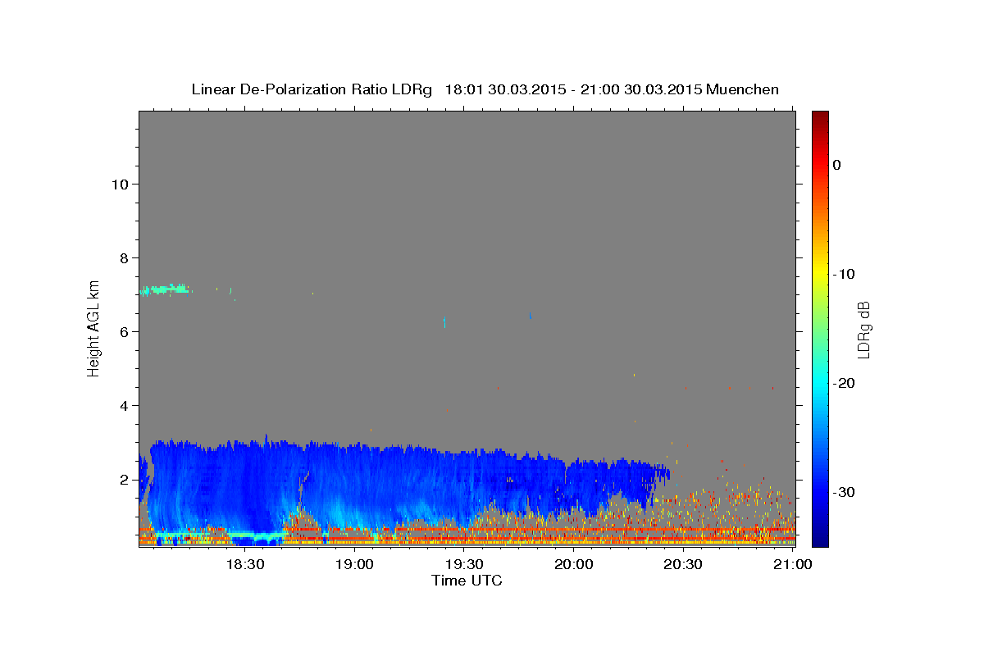
Task: Click the colorbar label '-30'
Action: [x=844, y=492]
